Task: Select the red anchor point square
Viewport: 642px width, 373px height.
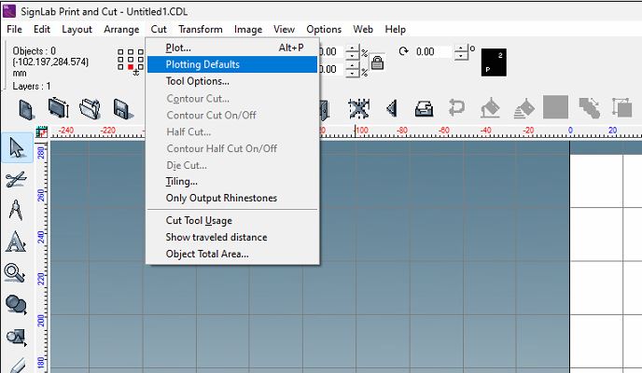Action: (x=131, y=66)
